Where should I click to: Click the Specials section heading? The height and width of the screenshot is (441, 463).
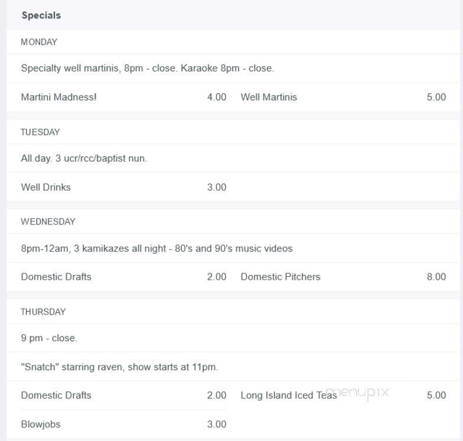[41, 15]
